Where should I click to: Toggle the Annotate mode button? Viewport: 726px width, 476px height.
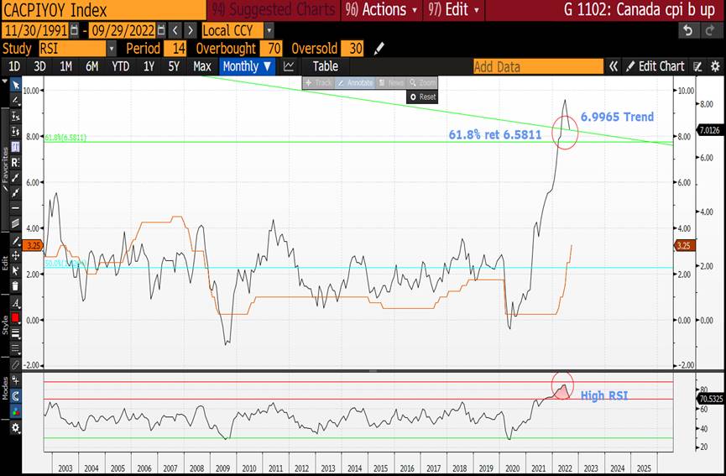(355, 83)
